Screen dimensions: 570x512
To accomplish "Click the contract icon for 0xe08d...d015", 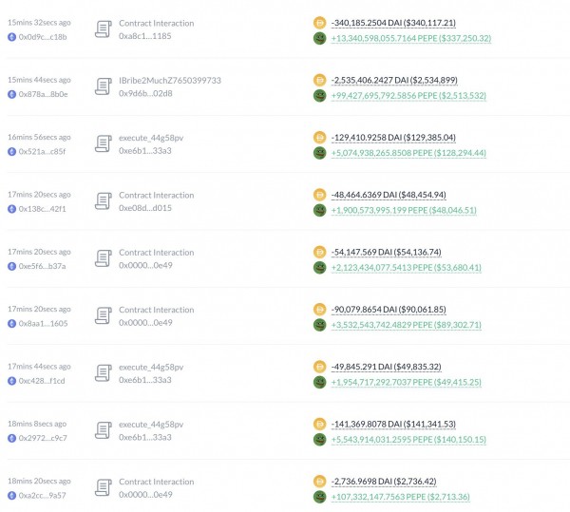I will [103, 201].
